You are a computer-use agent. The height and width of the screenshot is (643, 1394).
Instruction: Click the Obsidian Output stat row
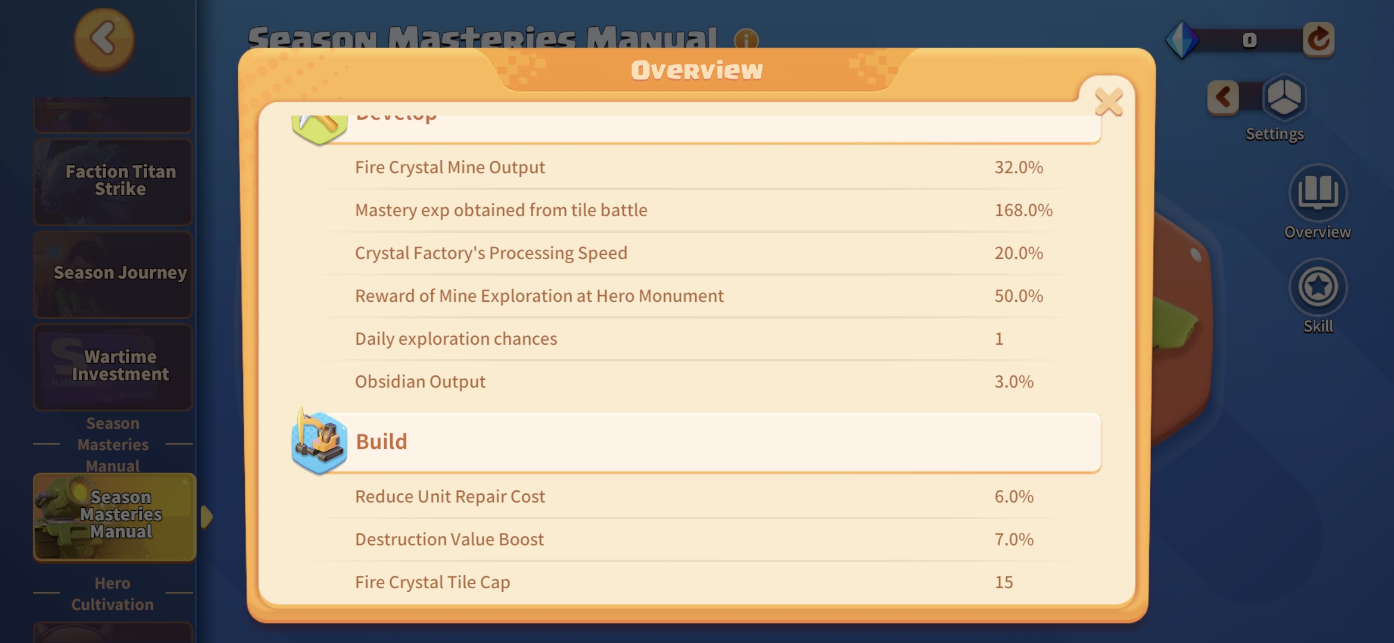(x=697, y=382)
